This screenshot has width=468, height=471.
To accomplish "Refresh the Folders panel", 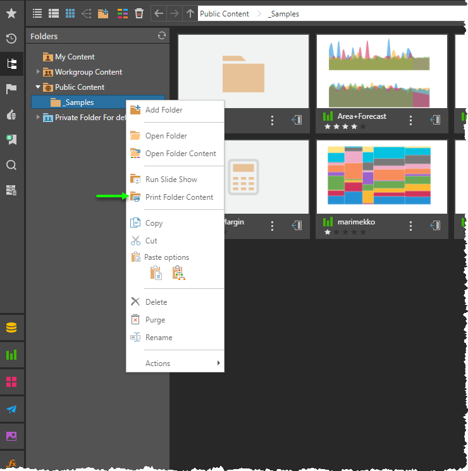I will (x=162, y=37).
